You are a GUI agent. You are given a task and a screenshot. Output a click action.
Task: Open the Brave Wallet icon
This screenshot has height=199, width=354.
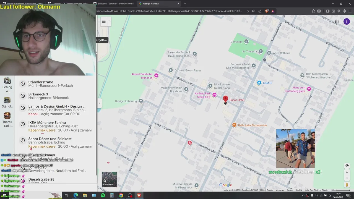[x=333, y=11]
